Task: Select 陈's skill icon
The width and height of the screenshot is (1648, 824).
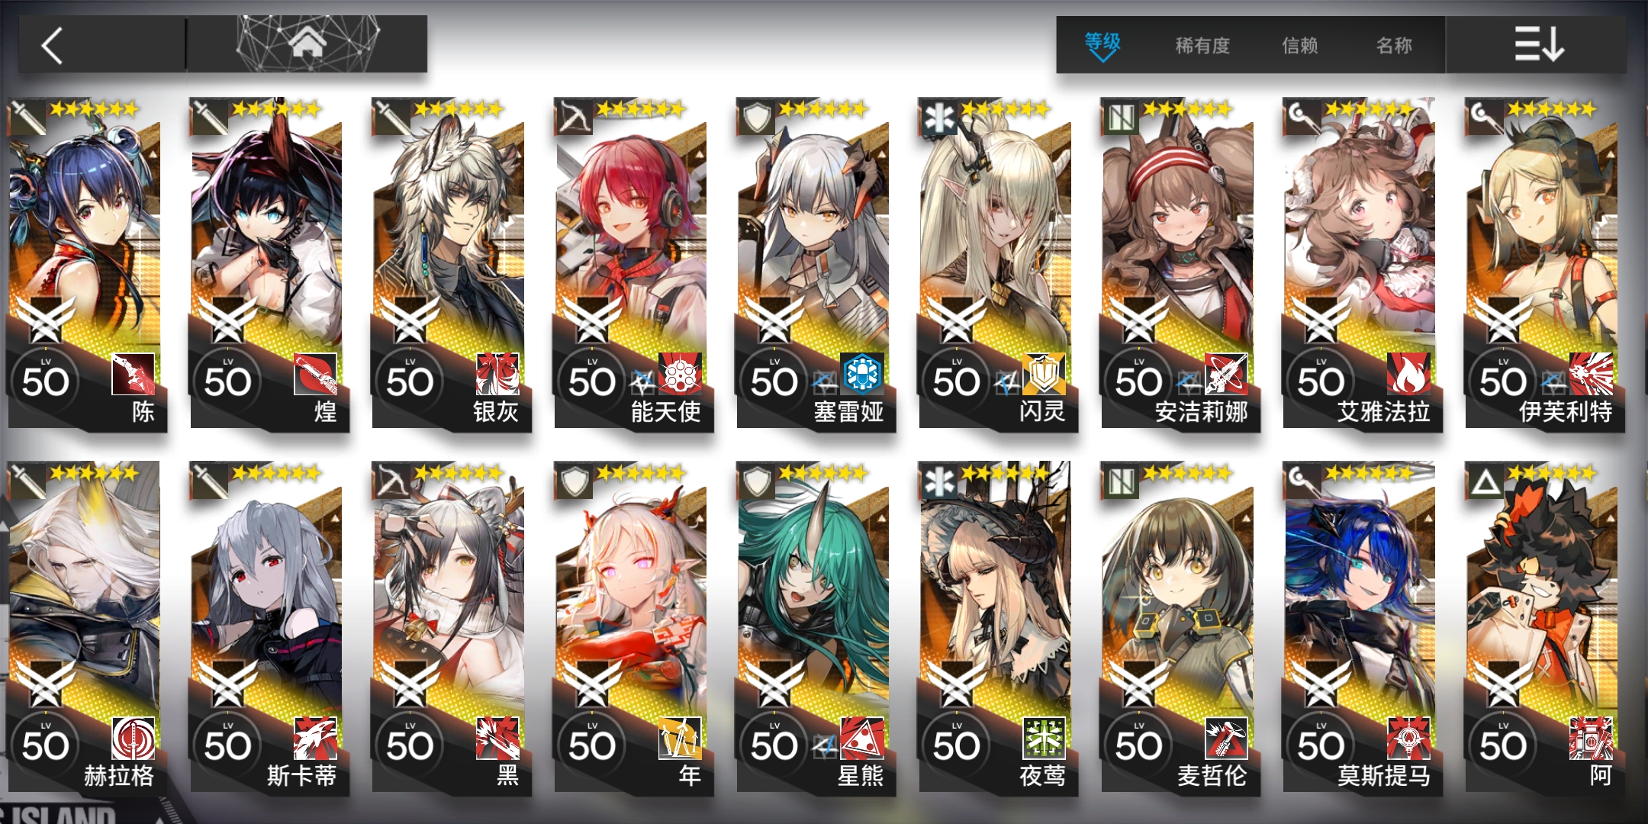Action: 133,374
